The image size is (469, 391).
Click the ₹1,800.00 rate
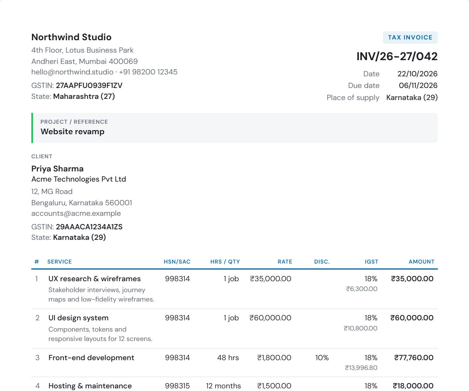tap(274, 358)
